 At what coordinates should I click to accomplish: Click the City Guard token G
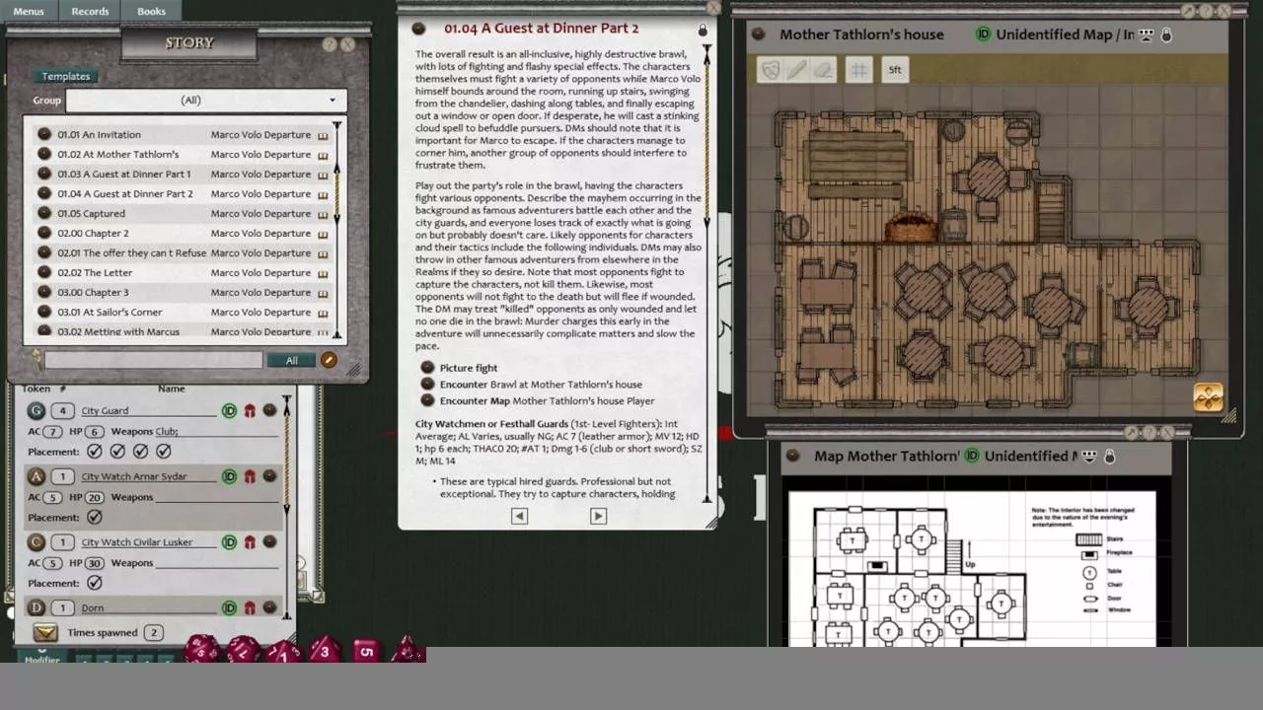pos(37,410)
